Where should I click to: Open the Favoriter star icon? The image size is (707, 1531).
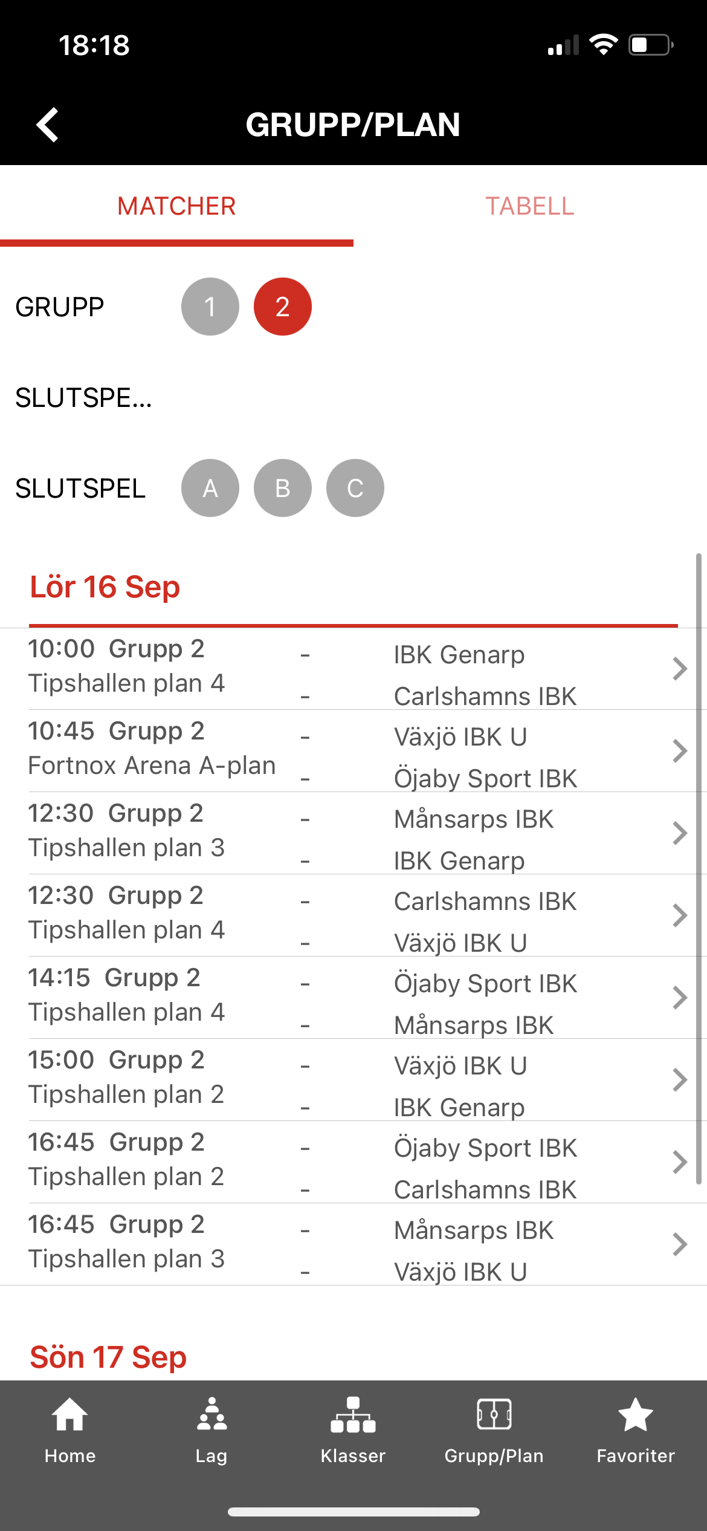pyautogui.click(x=636, y=1414)
